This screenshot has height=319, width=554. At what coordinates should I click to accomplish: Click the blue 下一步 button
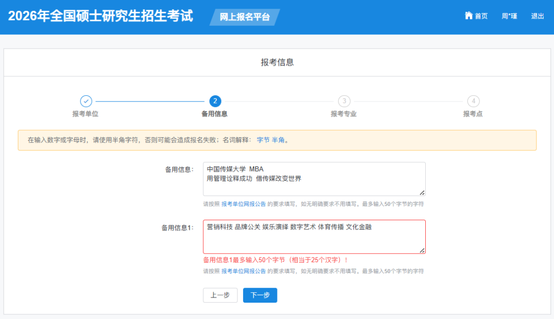pyautogui.click(x=260, y=295)
